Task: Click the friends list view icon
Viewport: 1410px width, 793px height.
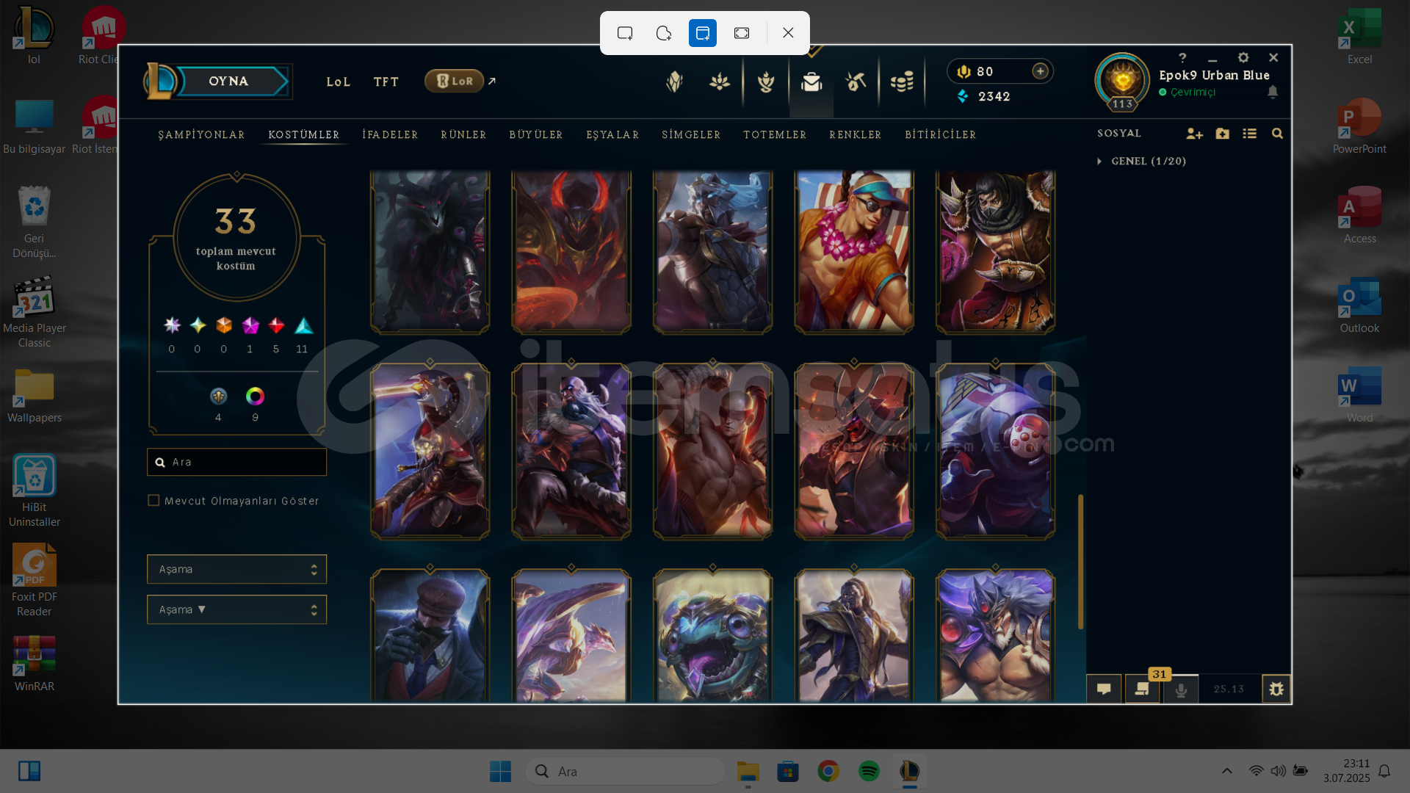Action: coord(1249,134)
